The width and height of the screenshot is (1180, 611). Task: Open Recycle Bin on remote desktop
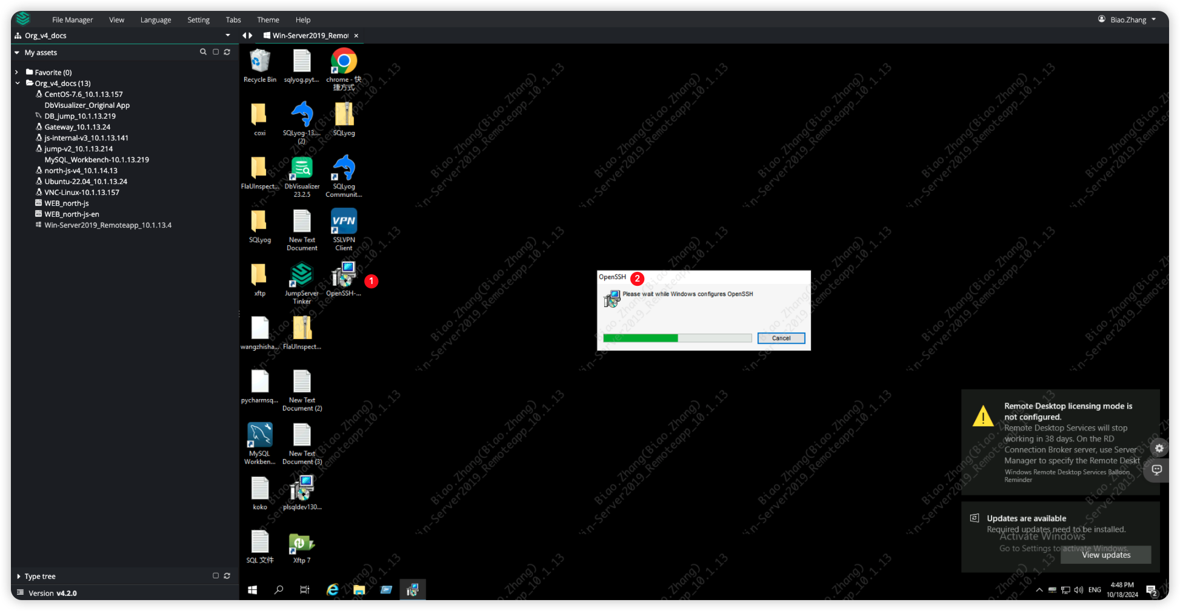259,65
